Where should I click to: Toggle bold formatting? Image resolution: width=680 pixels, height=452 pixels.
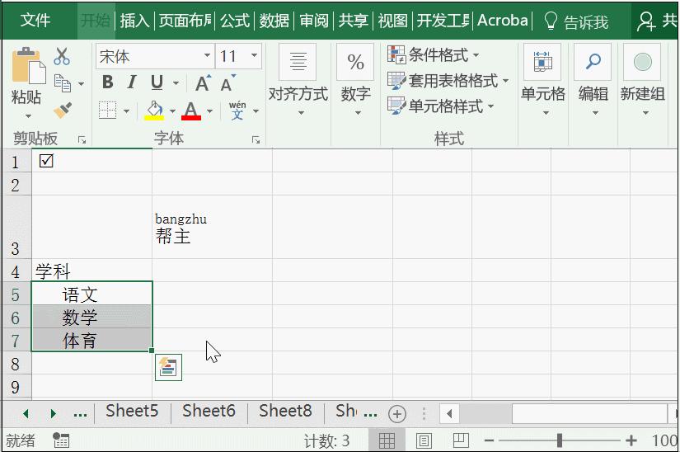point(107,82)
